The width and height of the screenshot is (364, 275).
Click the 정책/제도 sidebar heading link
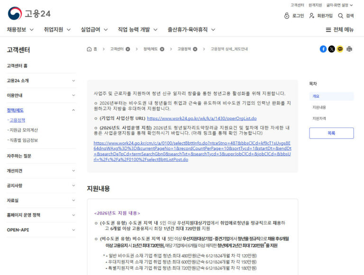tap(15, 110)
